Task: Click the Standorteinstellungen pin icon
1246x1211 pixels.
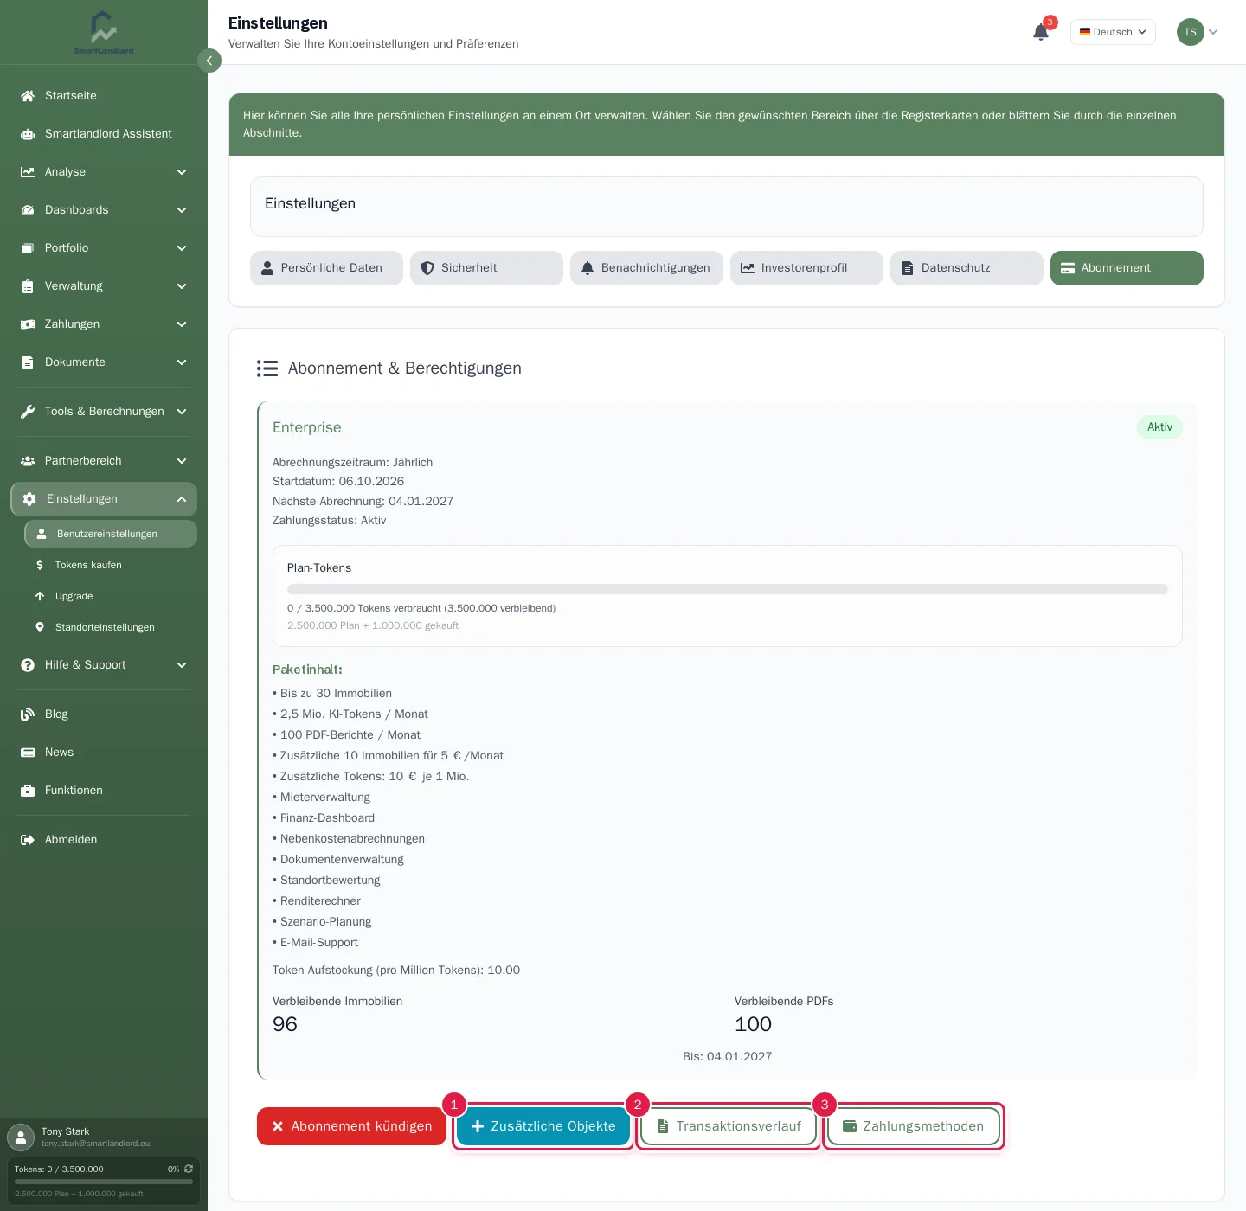Action: [x=40, y=627]
